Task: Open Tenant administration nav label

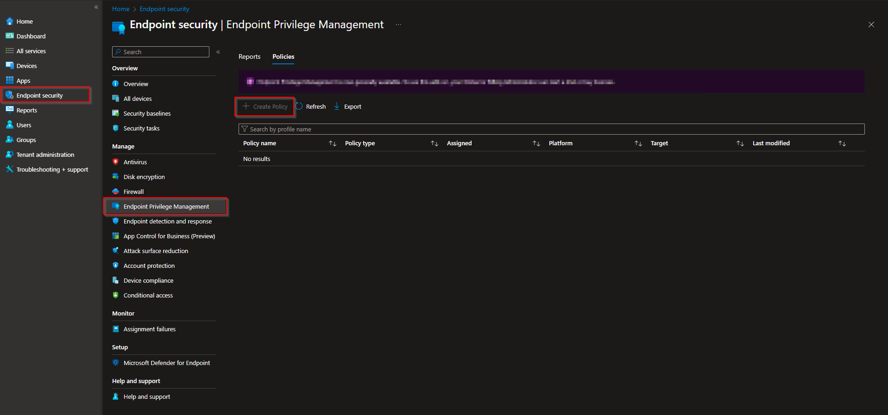Action: pos(45,155)
